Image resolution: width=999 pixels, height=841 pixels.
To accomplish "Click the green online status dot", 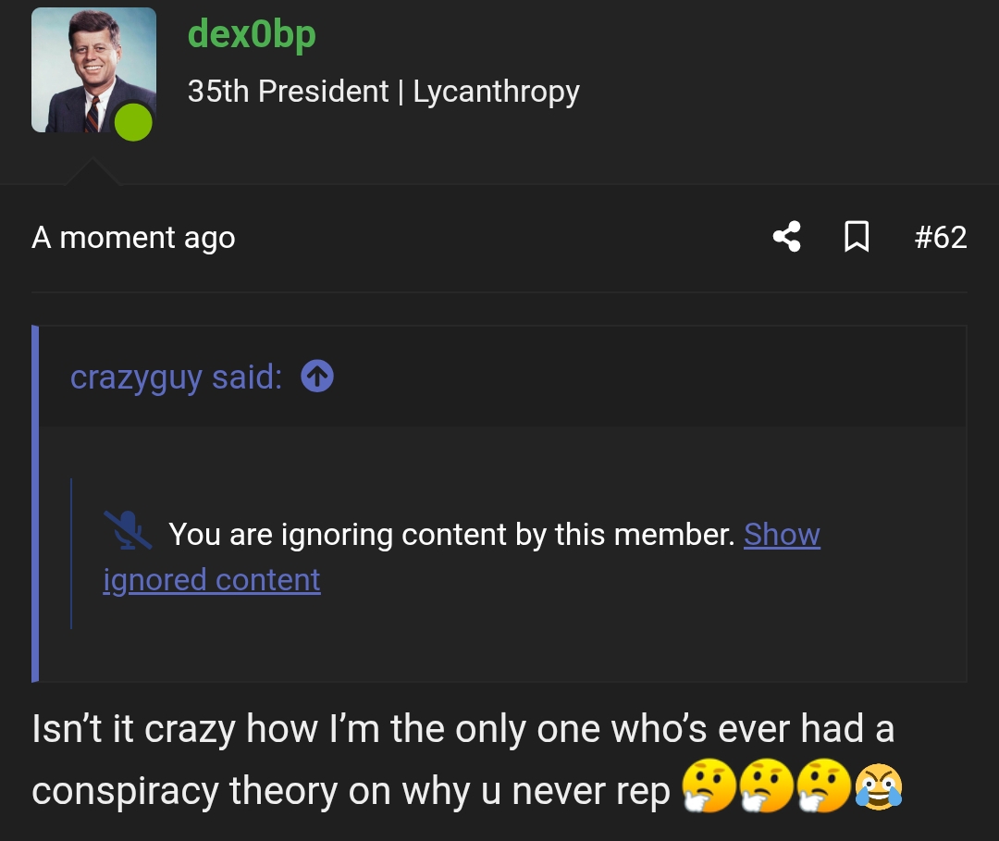I will (133, 122).
